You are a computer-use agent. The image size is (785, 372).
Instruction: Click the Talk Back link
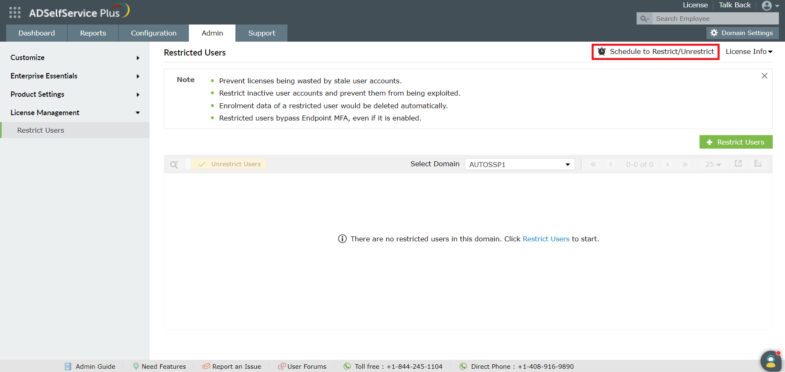pos(735,5)
